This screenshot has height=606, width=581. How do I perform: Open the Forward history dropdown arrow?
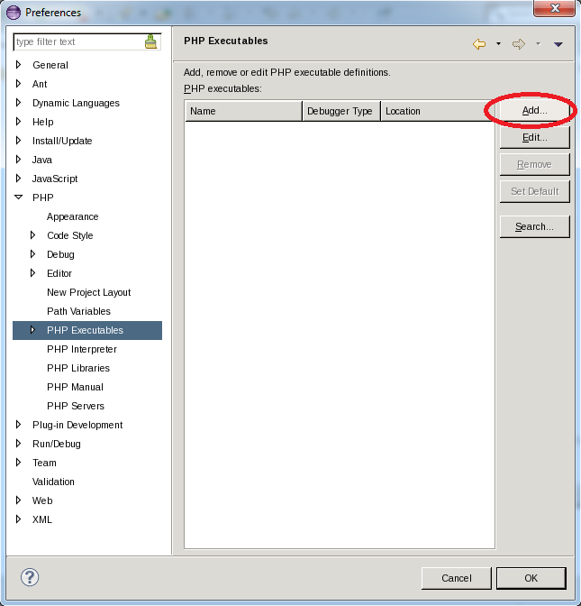click(538, 44)
